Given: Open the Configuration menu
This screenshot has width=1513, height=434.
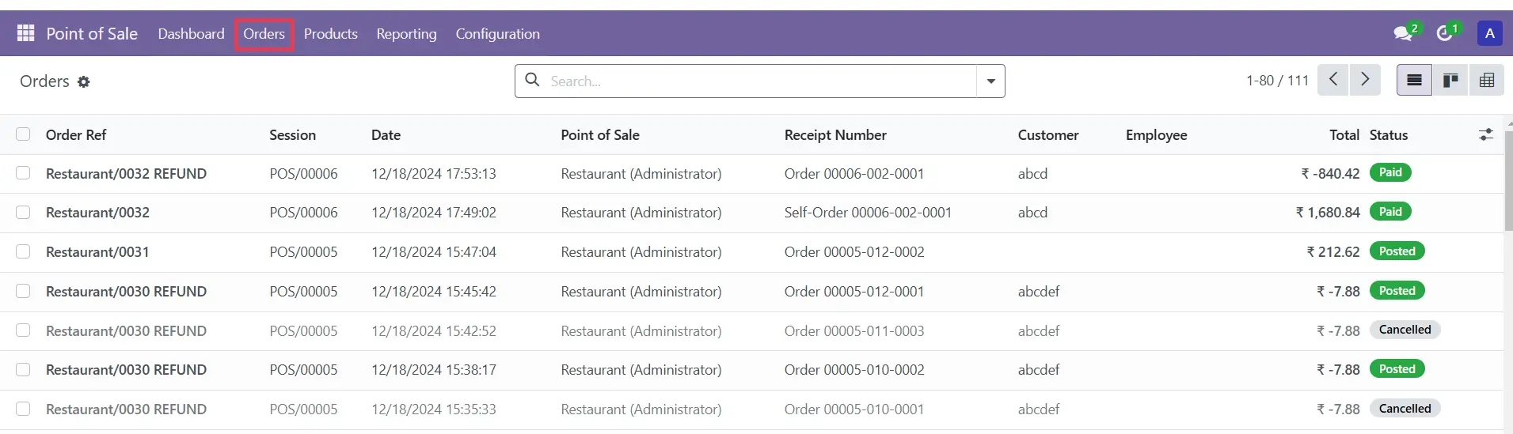Looking at the screenshot, I should coord(497,34).
